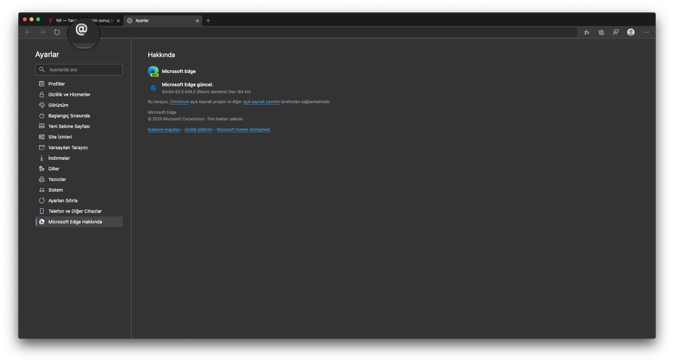Choose Ayarları Sıfırla in sidebar
The image size is (674, 363).
point(79,200)
